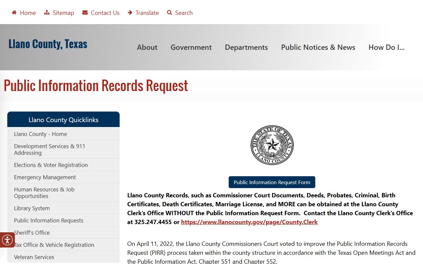Open the Sitemap link
The height and width of the screenshot is (264, 423).
(x=63, y=13)
